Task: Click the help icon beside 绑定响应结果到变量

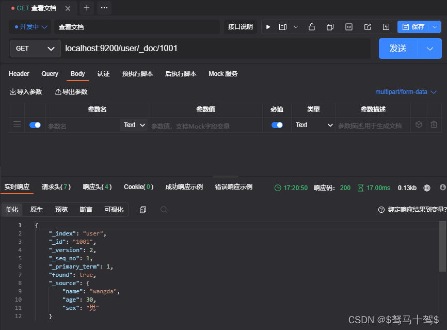Action: coord(381,210)
